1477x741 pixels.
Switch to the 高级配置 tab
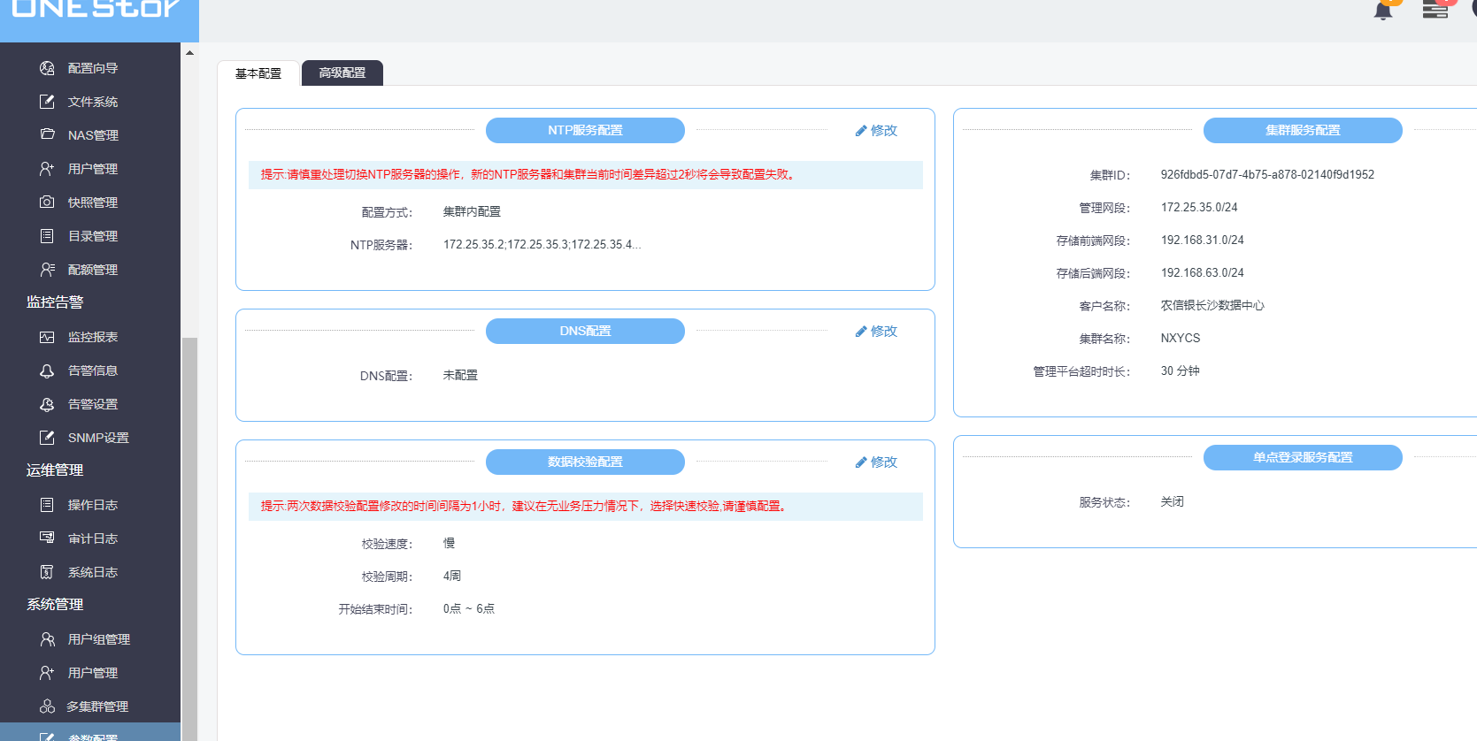[342, 73]
